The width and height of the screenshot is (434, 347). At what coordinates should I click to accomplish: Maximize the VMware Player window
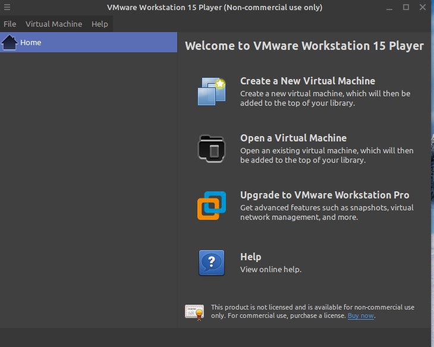(x=406, y=7)
